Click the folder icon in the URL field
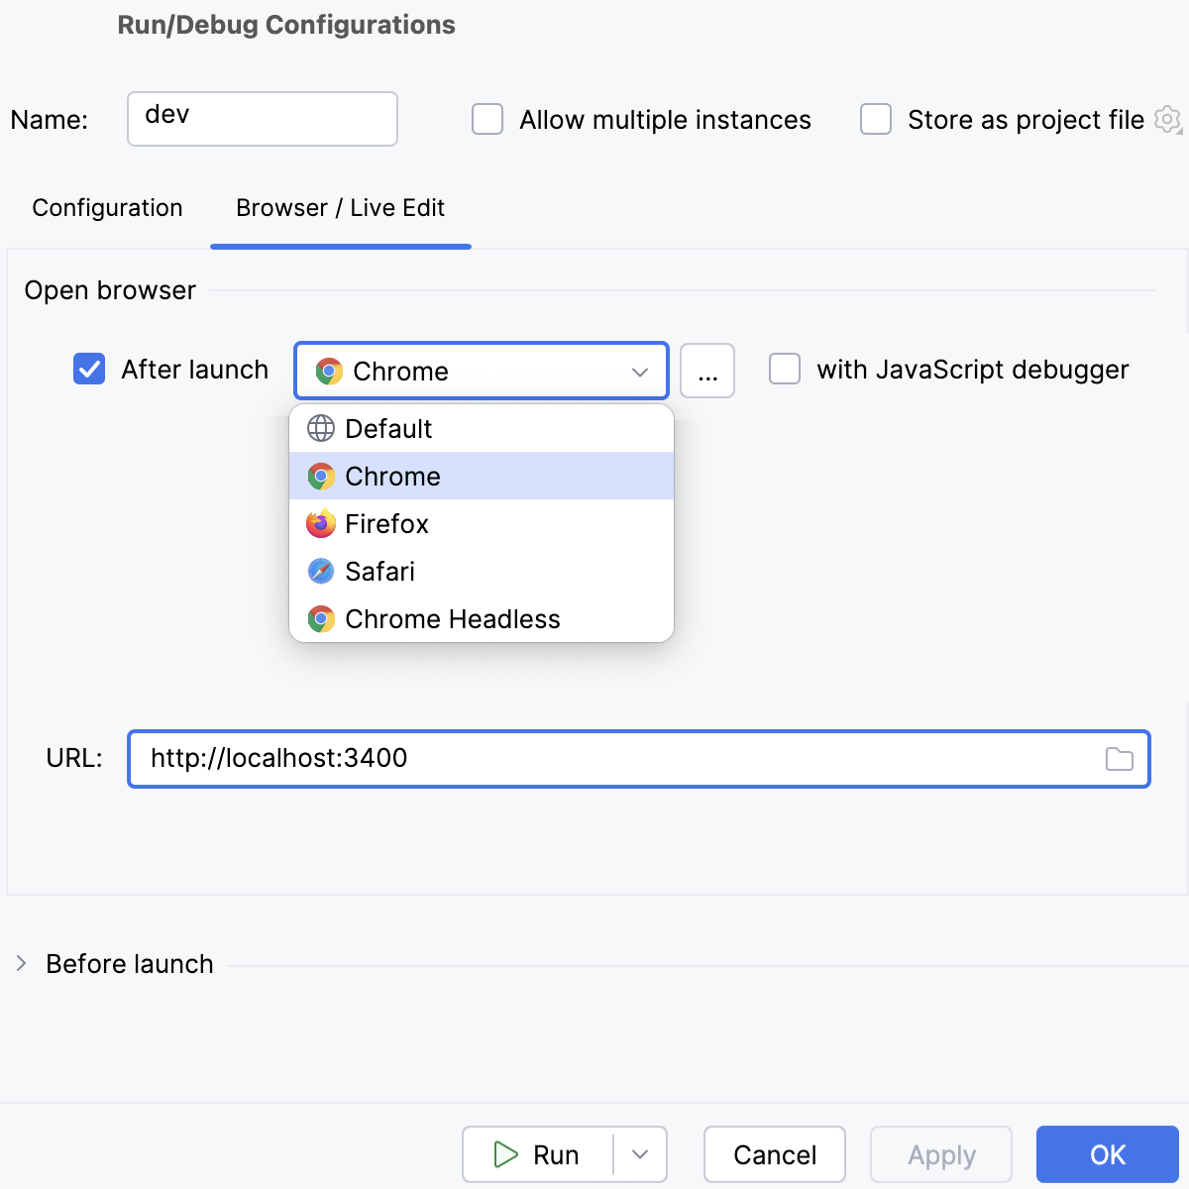This screenshot has height=1189, width=1189. click(1121, 758)
